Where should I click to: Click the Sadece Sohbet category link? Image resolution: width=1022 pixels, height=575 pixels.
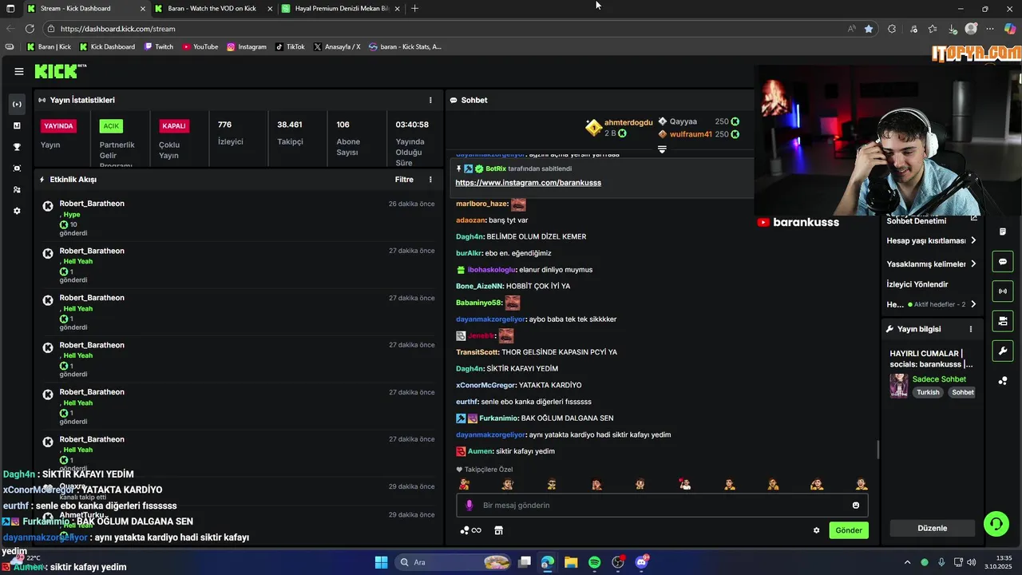pos(939,379)
